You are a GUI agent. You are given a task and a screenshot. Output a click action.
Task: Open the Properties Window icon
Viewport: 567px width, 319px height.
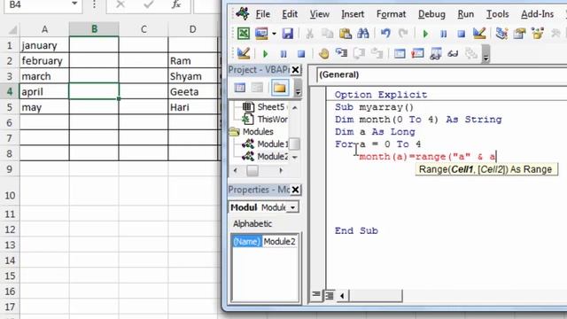(520, 34)
